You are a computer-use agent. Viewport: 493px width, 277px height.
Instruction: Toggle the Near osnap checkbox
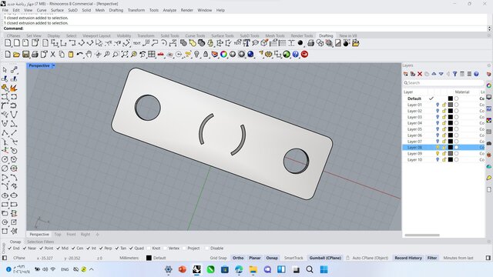25,248
